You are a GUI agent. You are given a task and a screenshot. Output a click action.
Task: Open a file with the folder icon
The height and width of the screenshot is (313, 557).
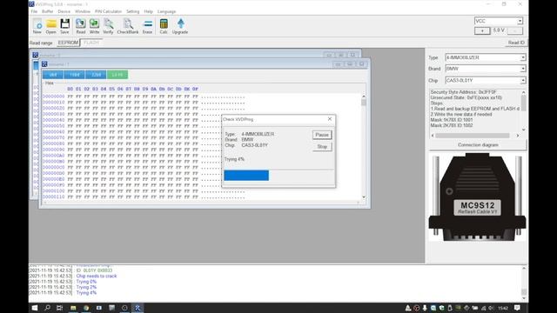50,26
